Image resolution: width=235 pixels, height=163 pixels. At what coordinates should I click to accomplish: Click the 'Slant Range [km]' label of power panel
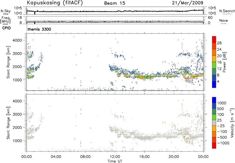(x=8, y=62)
